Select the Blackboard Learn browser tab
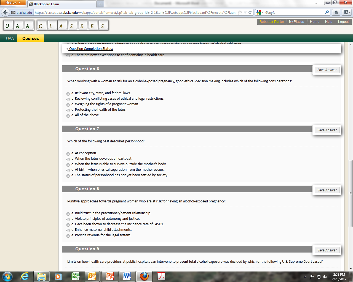 (x=61, y=4)
